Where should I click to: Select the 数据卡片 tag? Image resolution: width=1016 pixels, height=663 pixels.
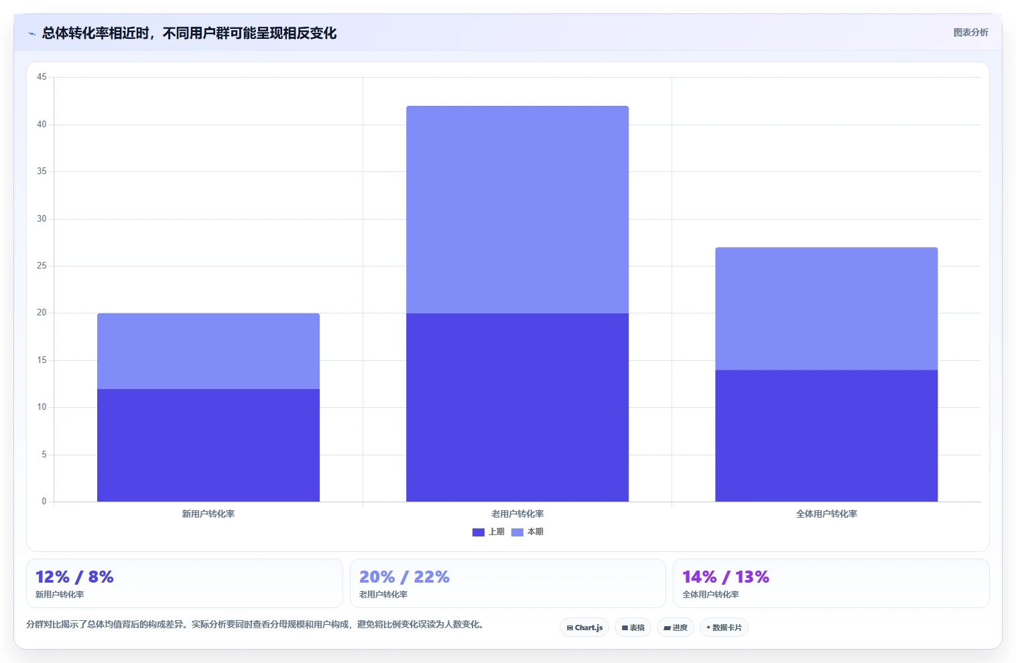(724, 628)
